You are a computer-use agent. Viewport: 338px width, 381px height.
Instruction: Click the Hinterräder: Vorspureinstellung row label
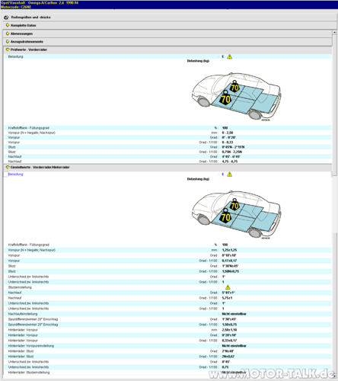31,346
